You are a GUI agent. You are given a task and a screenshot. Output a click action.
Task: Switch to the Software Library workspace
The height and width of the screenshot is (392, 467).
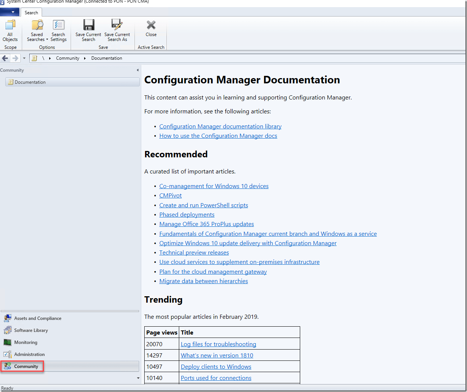click(31, 330)
